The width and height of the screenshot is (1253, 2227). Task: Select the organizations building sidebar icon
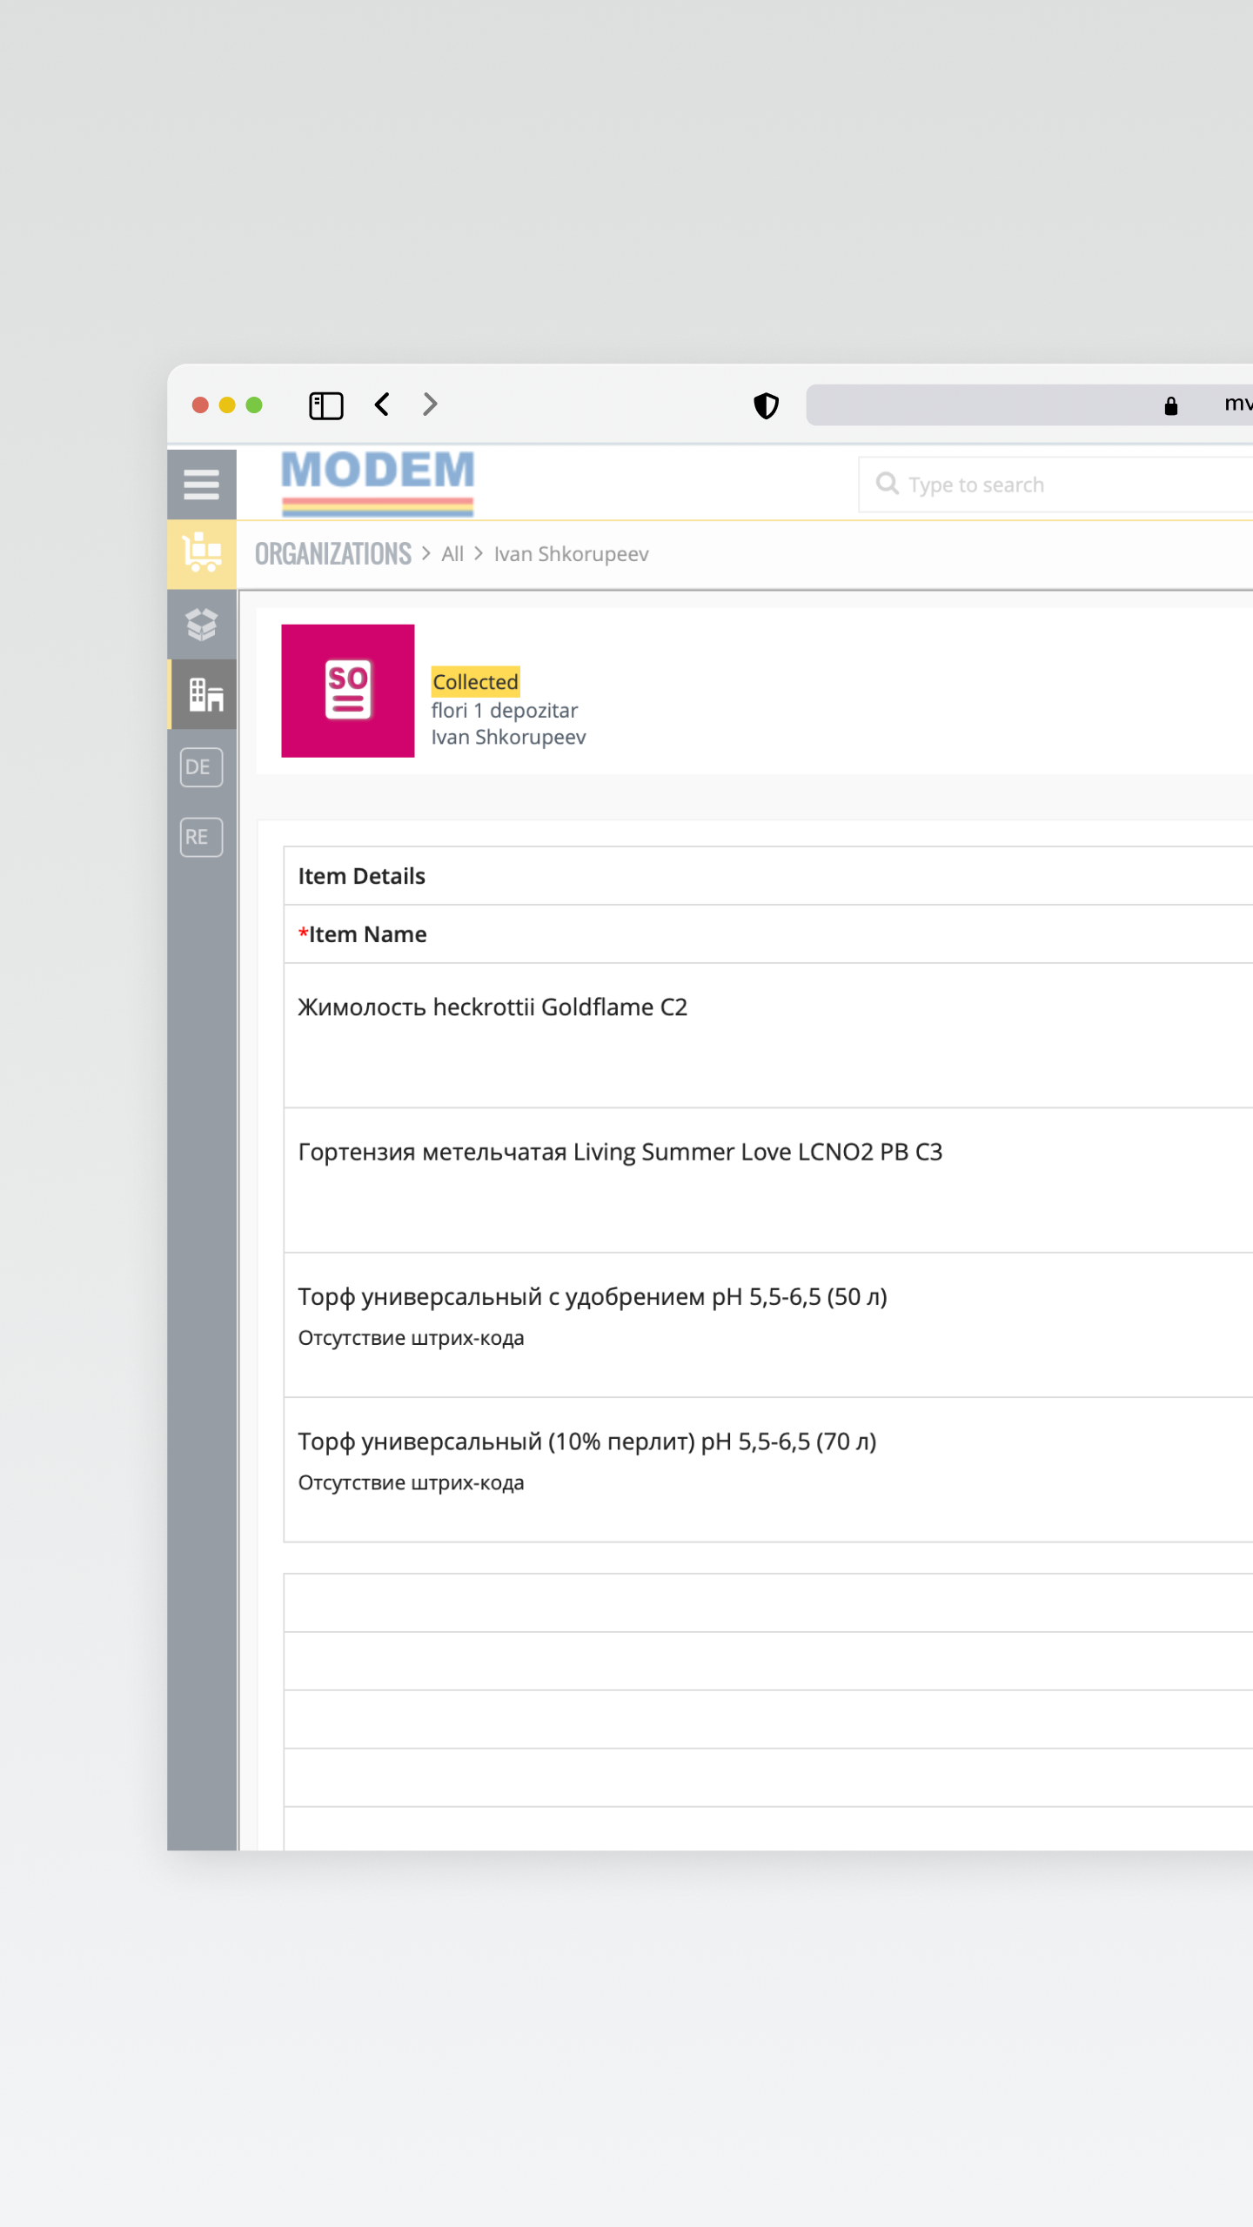click(205, 694)
